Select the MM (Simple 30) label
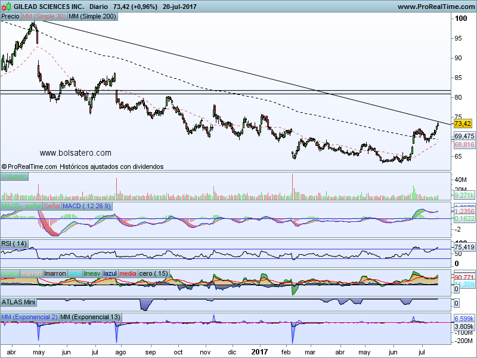This screenshot has width=477, height=358. 44,17
